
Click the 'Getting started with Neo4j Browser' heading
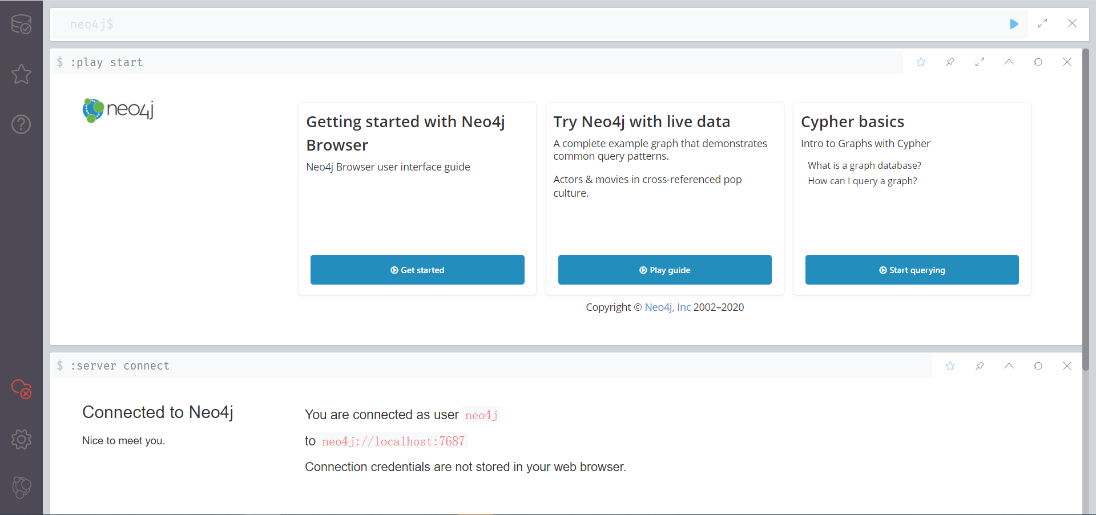tap(405, 133)
